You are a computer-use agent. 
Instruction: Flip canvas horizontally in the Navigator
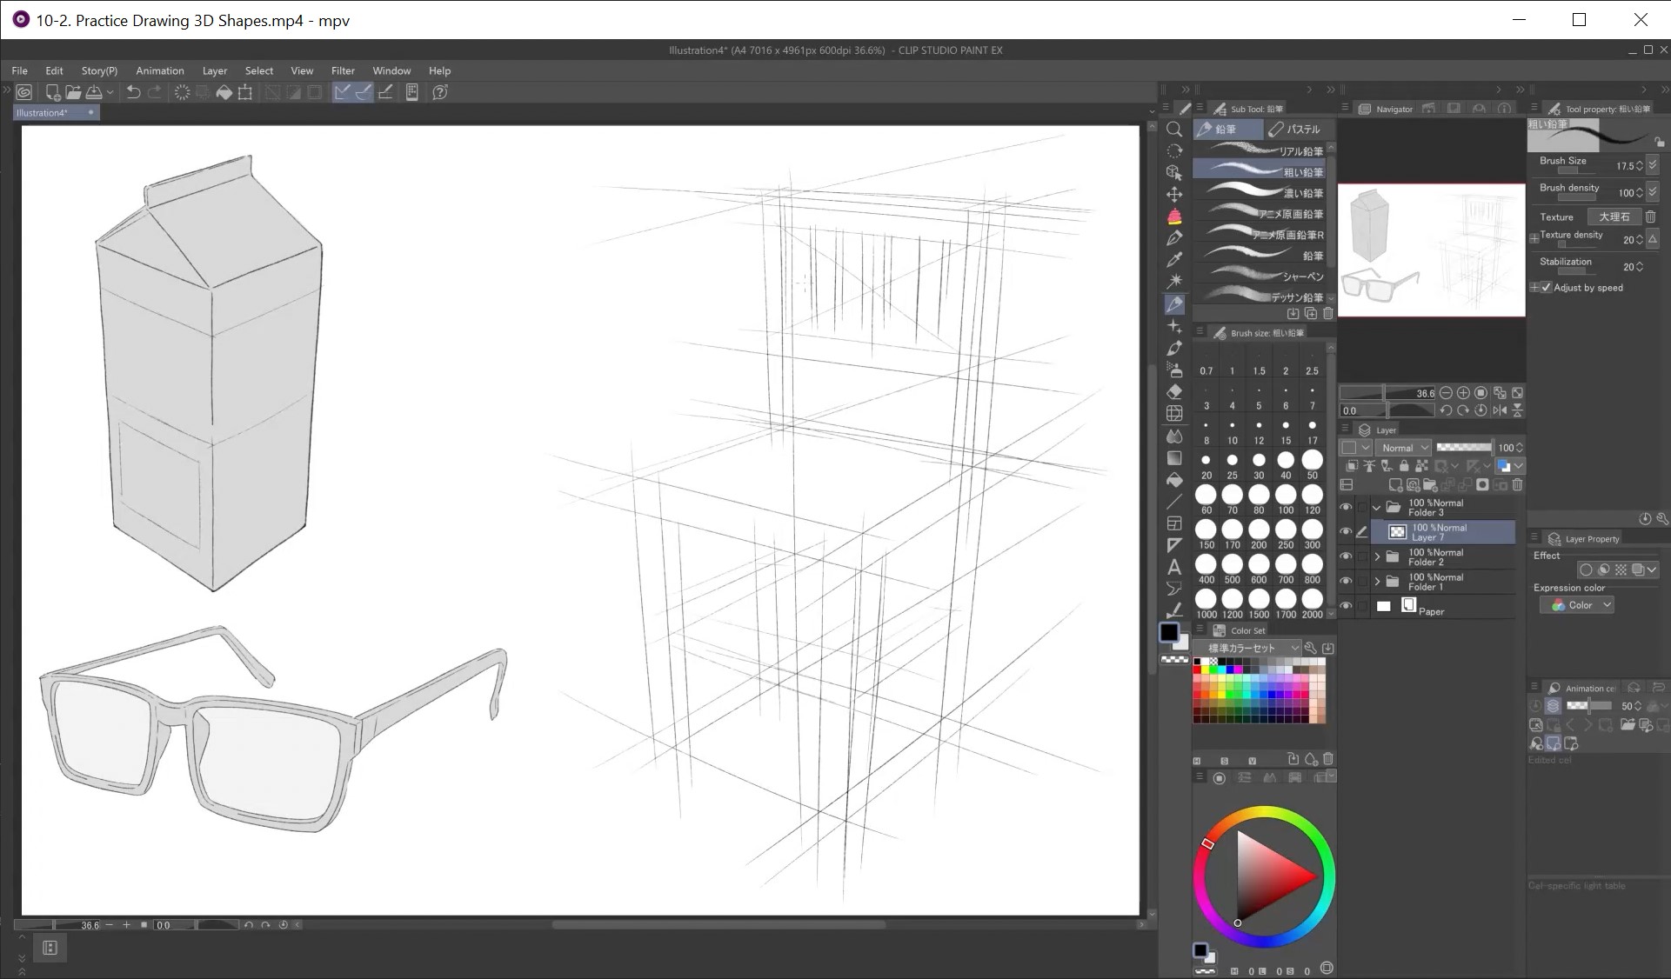(1500, 410)
